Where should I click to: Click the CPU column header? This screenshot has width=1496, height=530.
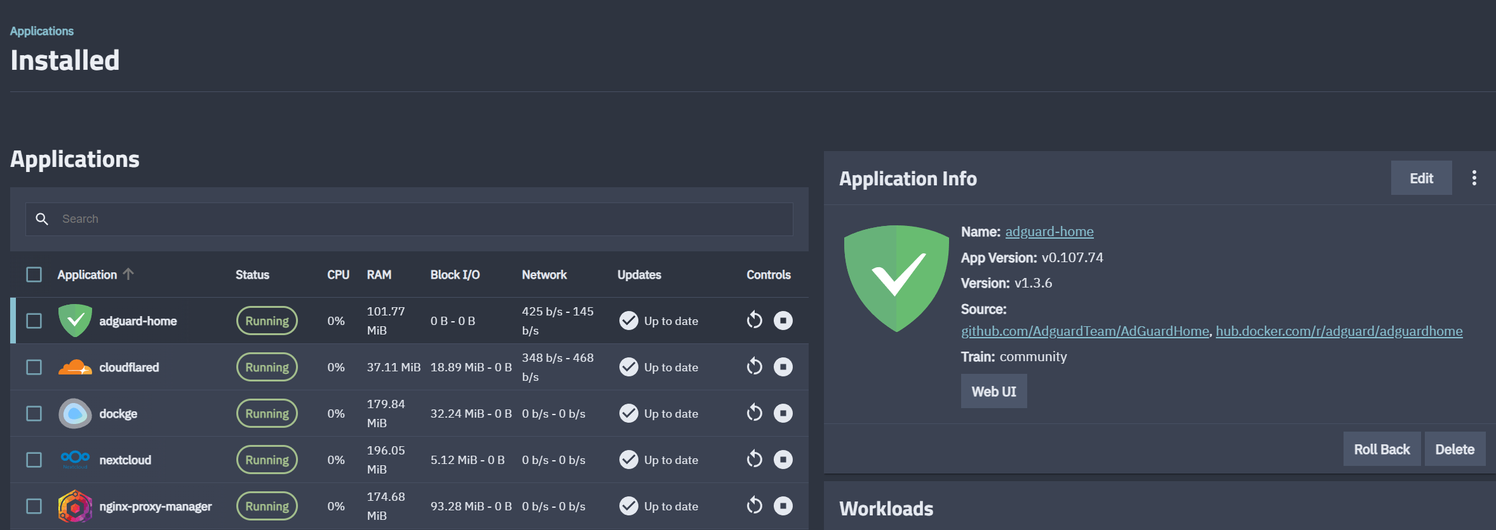tap(338, 275)
